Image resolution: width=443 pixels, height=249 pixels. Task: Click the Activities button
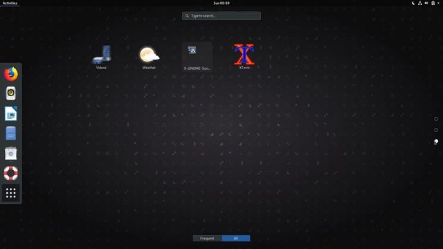(10, 3)
